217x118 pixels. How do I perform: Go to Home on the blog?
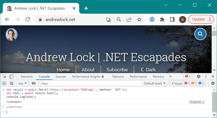63,70
